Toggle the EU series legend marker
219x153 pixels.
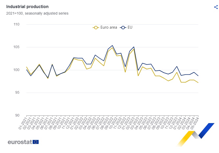[x=123, y=28]
